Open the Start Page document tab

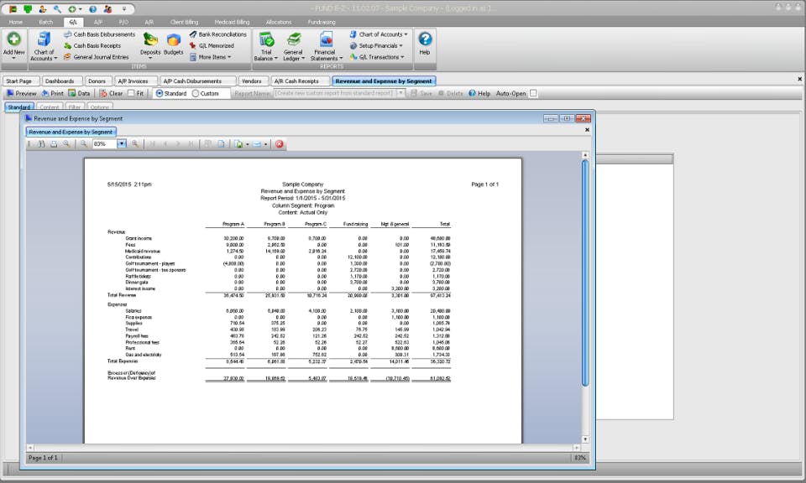point(19,81)
